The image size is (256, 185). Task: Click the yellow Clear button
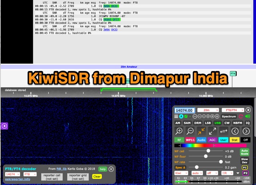pos(97,176)
